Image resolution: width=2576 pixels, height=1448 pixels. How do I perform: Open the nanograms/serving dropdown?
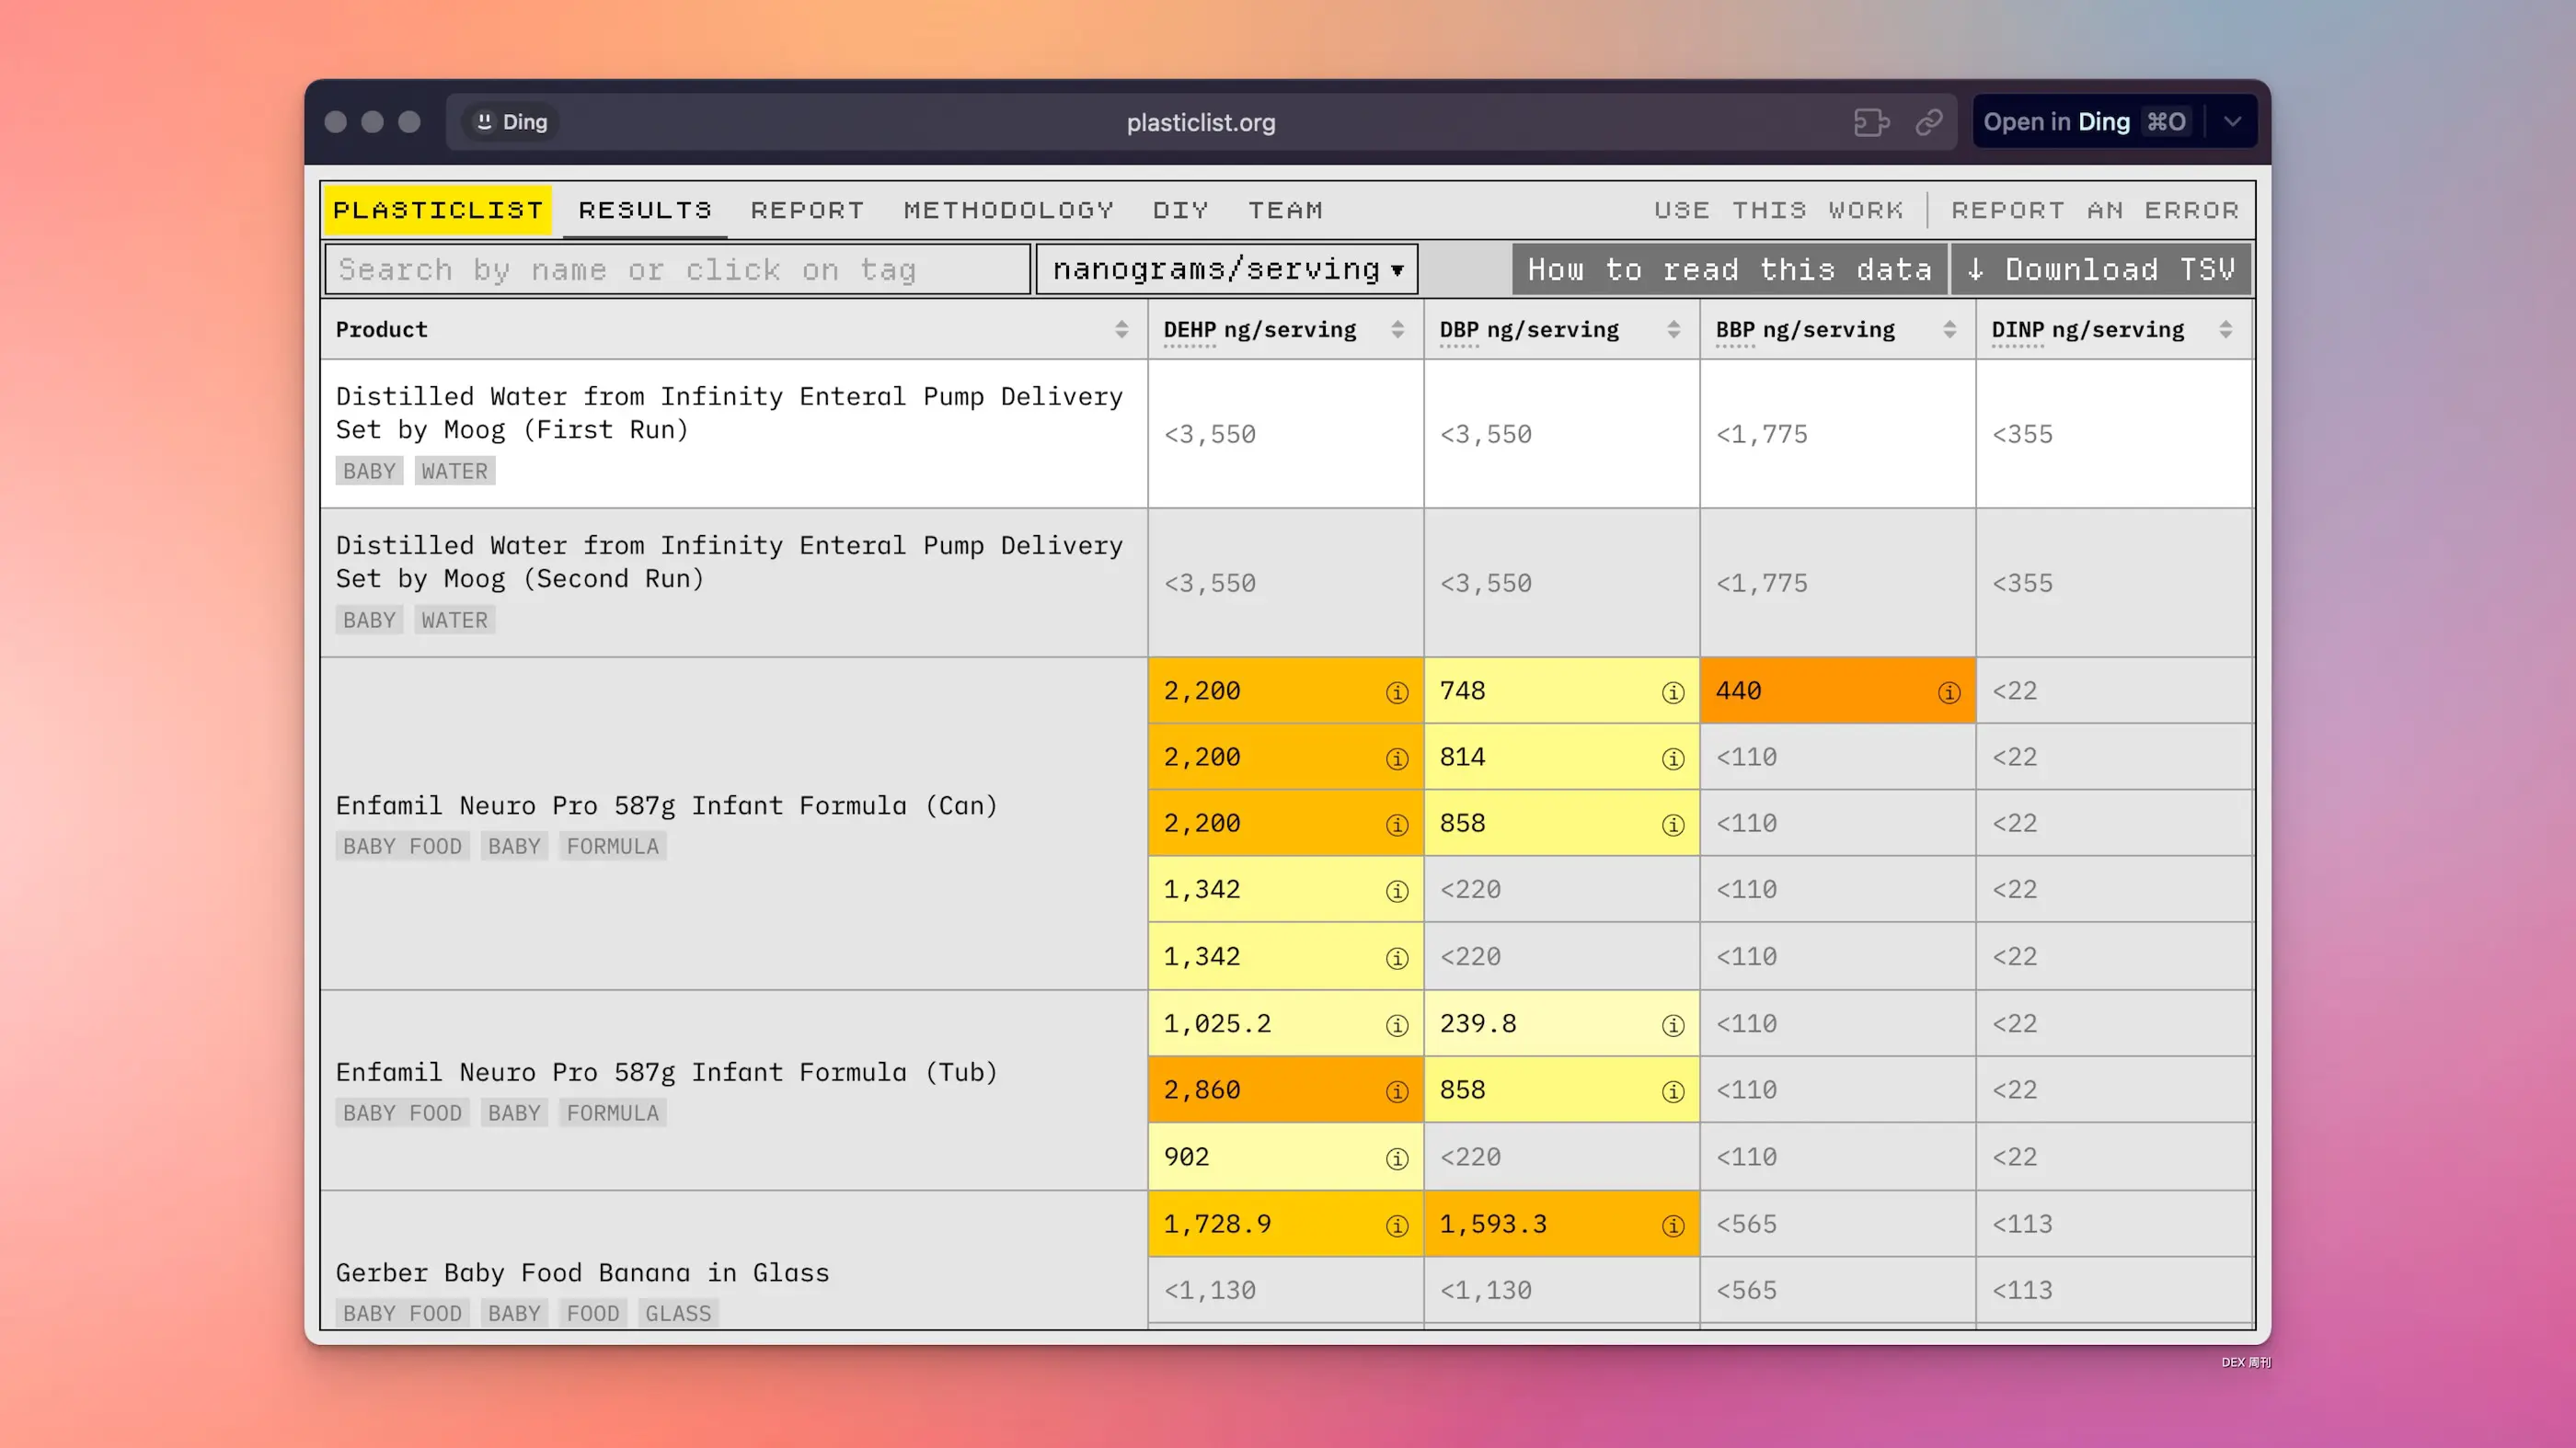[x=1228, y=268]
